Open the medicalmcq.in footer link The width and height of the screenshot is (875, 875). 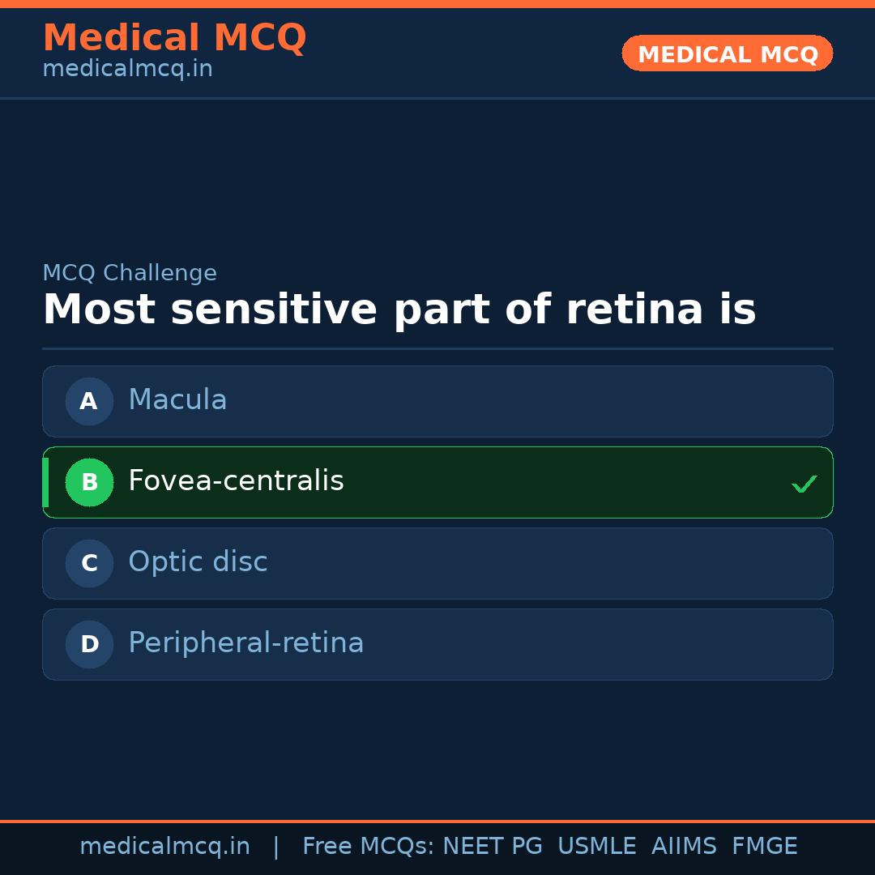[x=164, y=847]
